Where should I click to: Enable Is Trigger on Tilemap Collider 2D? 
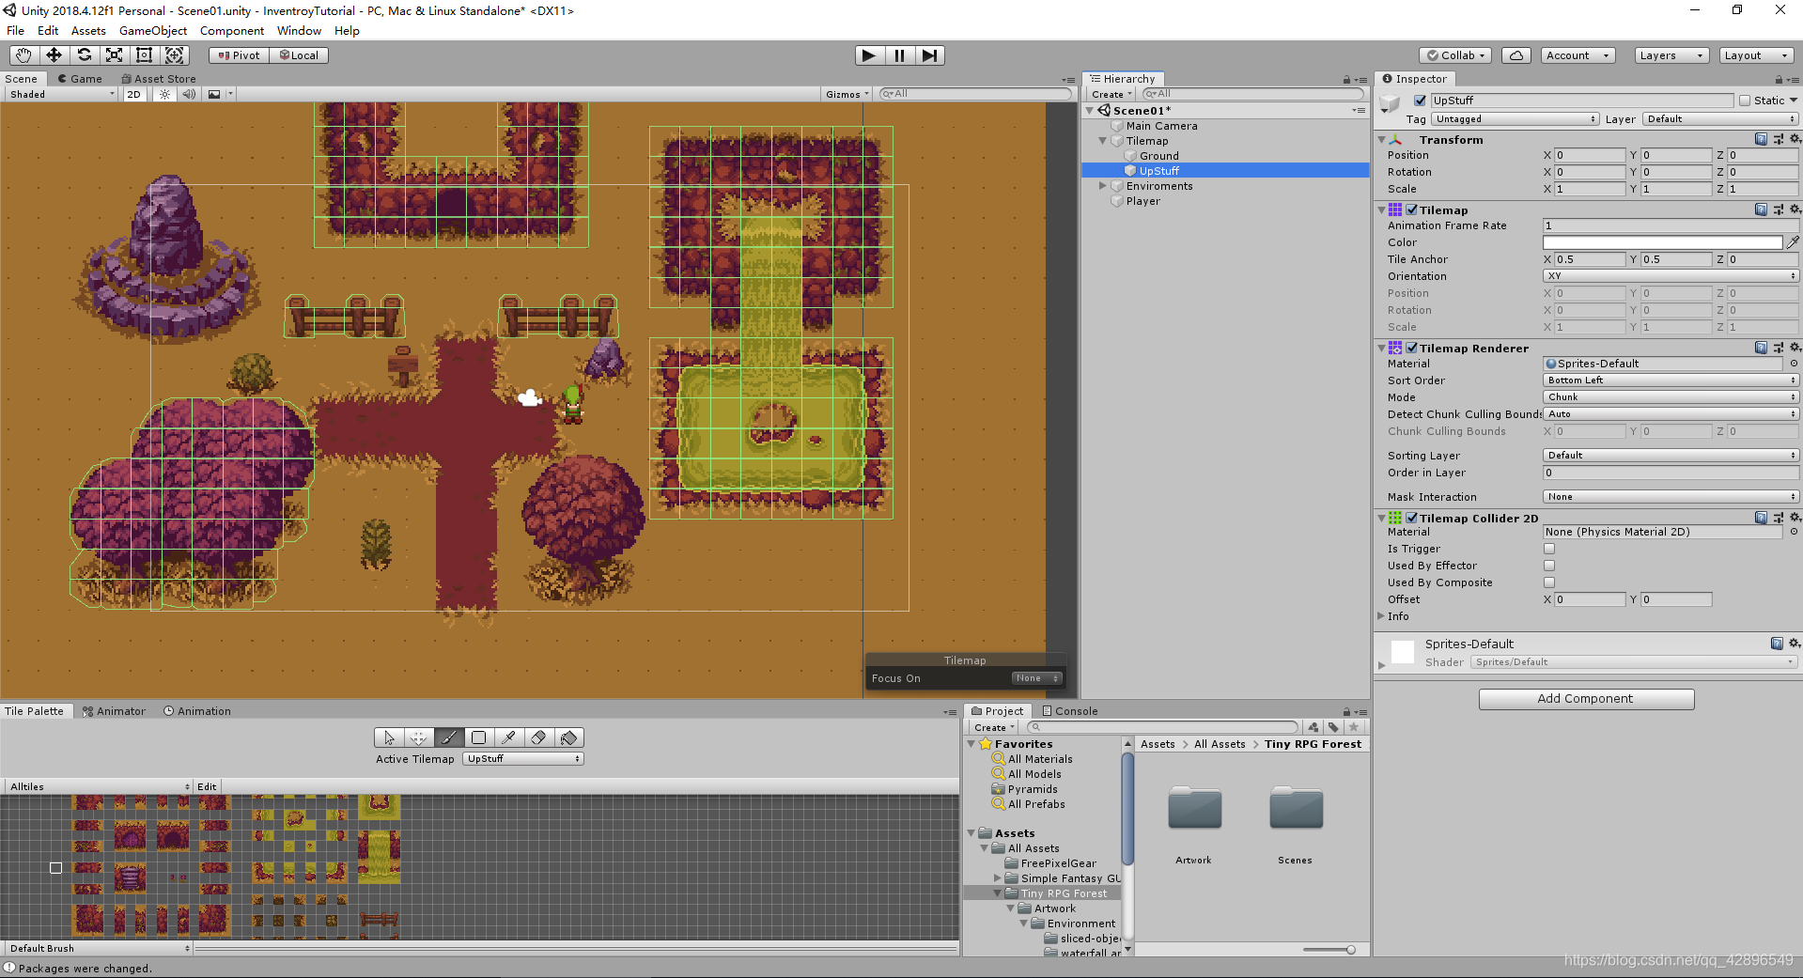tap(1548, 549)
